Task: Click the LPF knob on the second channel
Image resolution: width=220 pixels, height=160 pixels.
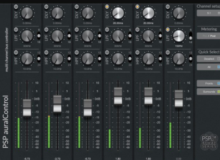Action: 57,36
